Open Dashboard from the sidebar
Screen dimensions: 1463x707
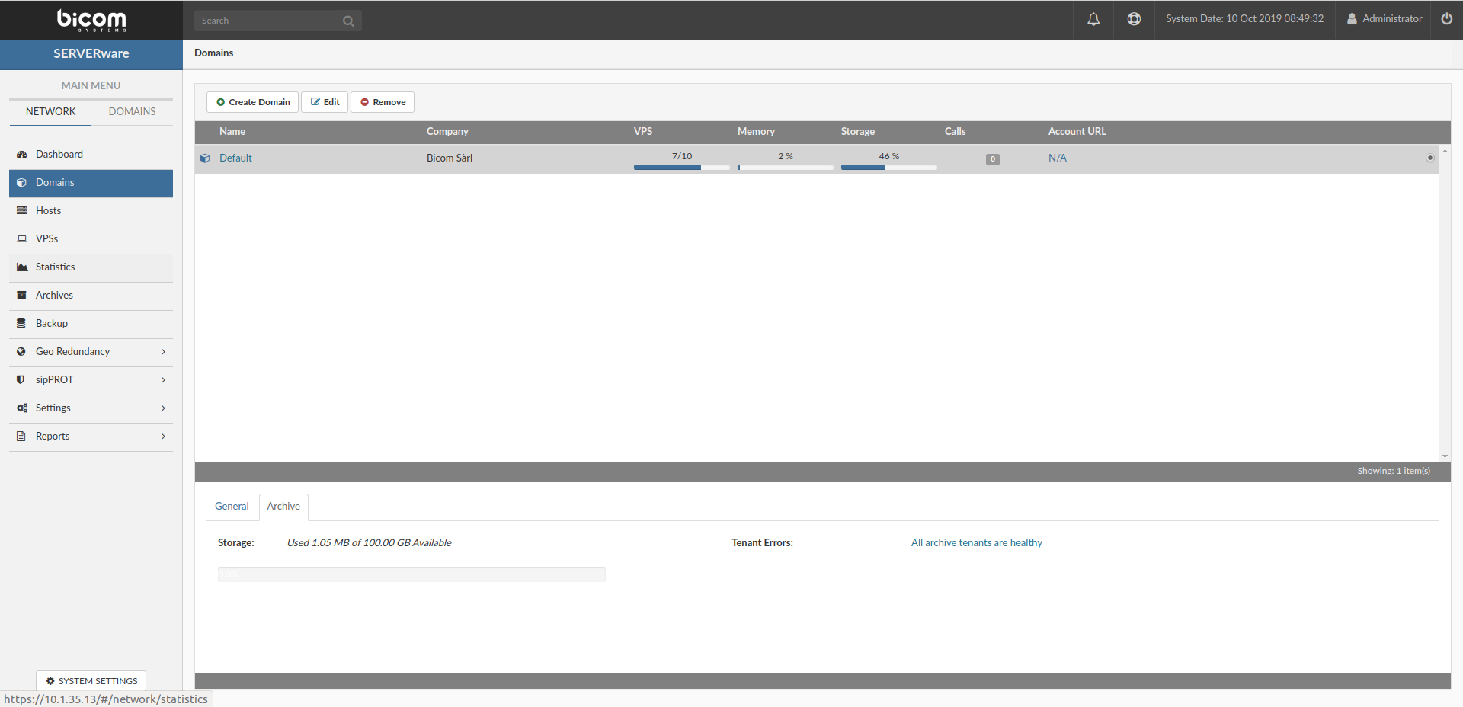[59, 154]
